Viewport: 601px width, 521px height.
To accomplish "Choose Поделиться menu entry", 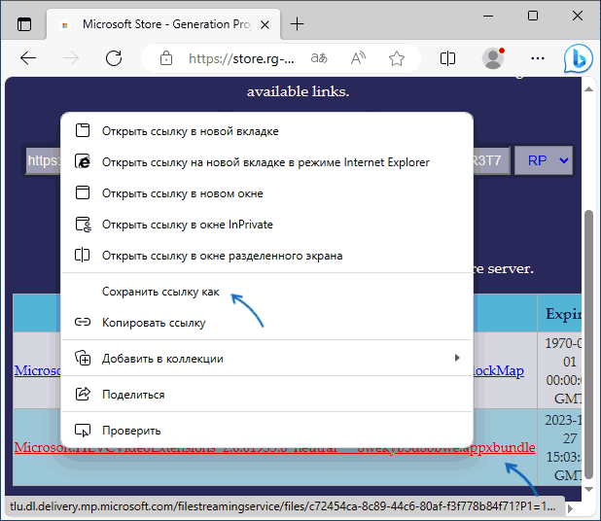I will click(267, 395).
